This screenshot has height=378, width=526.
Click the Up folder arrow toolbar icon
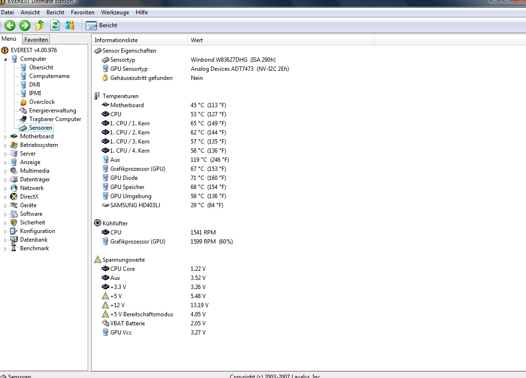click(x=40, y=25)
